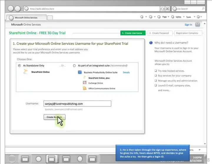Click the Live Search provider icon
The image size is (212, 164).
coord(175,9)
